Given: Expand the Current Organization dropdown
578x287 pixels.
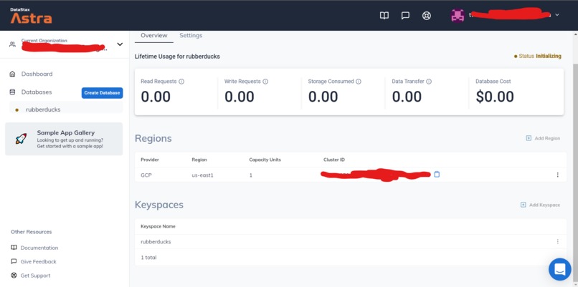Looking at the screenshot, I should (x=120, y=44).
